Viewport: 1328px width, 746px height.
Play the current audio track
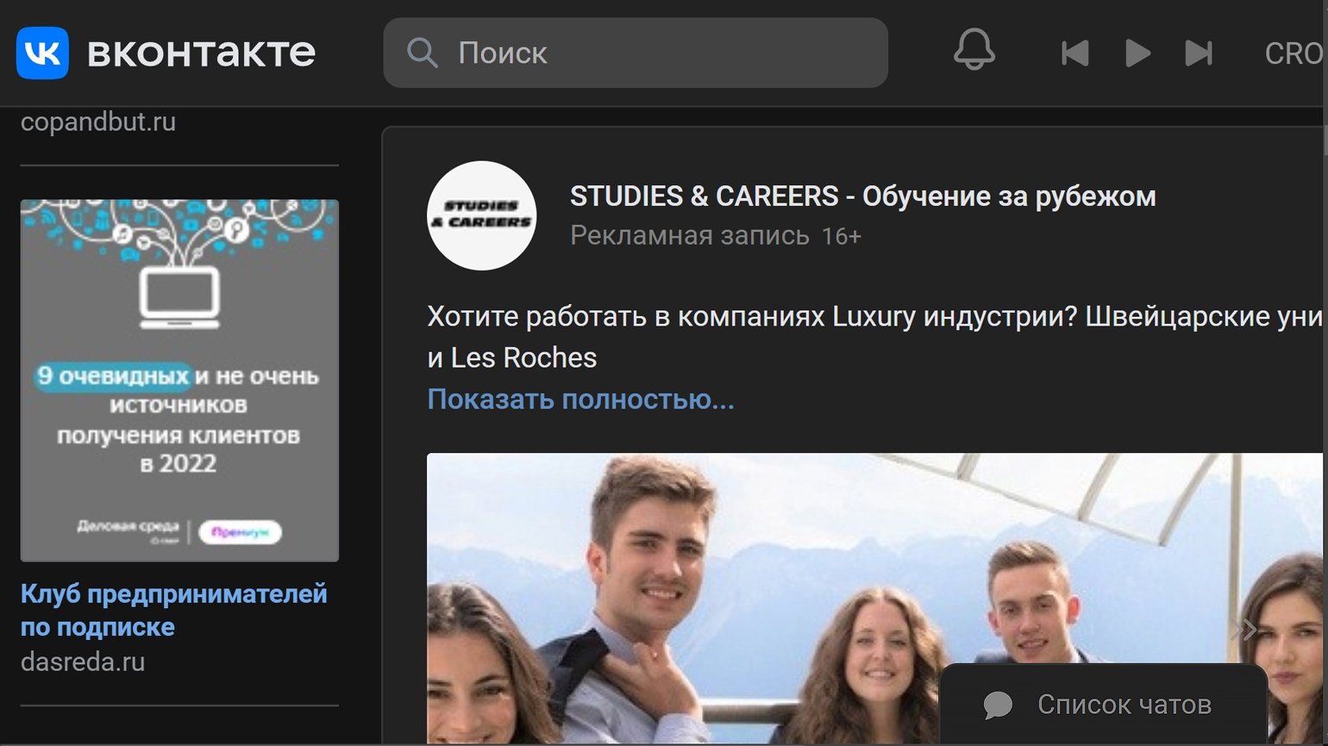click(x=1137, y=53)
